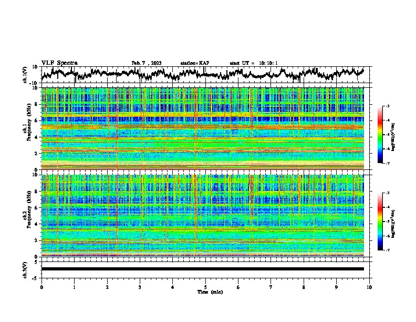Click time axis tick label "3"
Screen dimensions: 416x322
[x=140, y=287]
